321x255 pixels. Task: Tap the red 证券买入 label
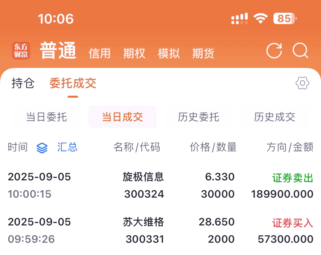pos(293,223)
